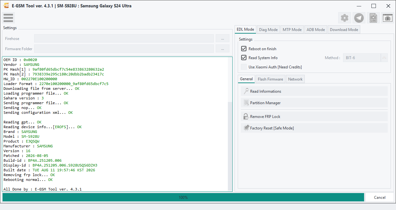
Task: Click the Cancel button
Action: click(x=379, y=197)
